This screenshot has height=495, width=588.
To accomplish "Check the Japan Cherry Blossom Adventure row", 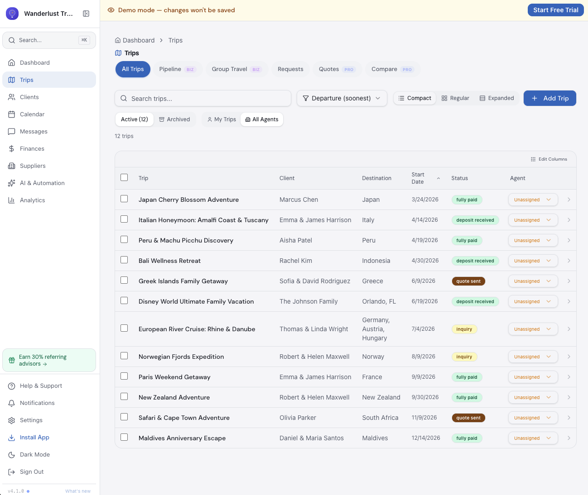I will coord(124,199).
